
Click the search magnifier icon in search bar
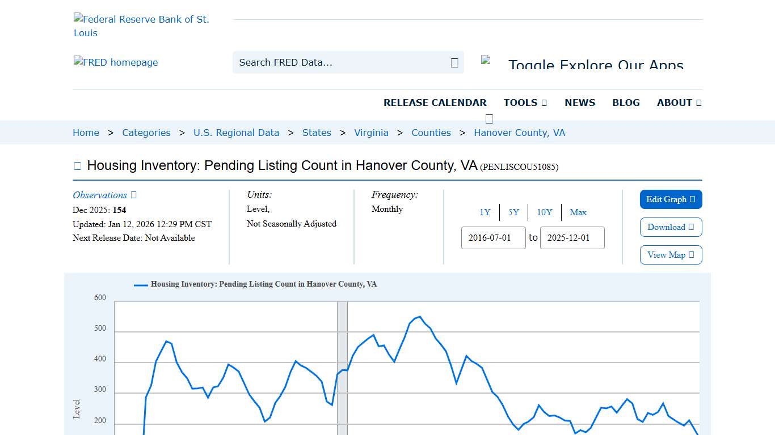point(453,62)
